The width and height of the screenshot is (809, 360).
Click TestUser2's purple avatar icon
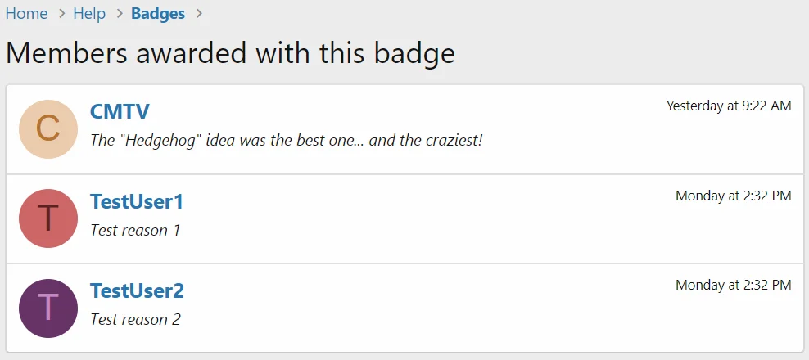point(48,308)
